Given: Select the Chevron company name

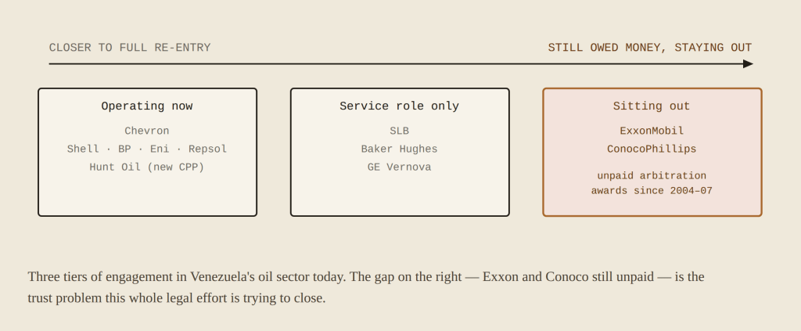Looking at the screenshot, I should pos(147,131).
